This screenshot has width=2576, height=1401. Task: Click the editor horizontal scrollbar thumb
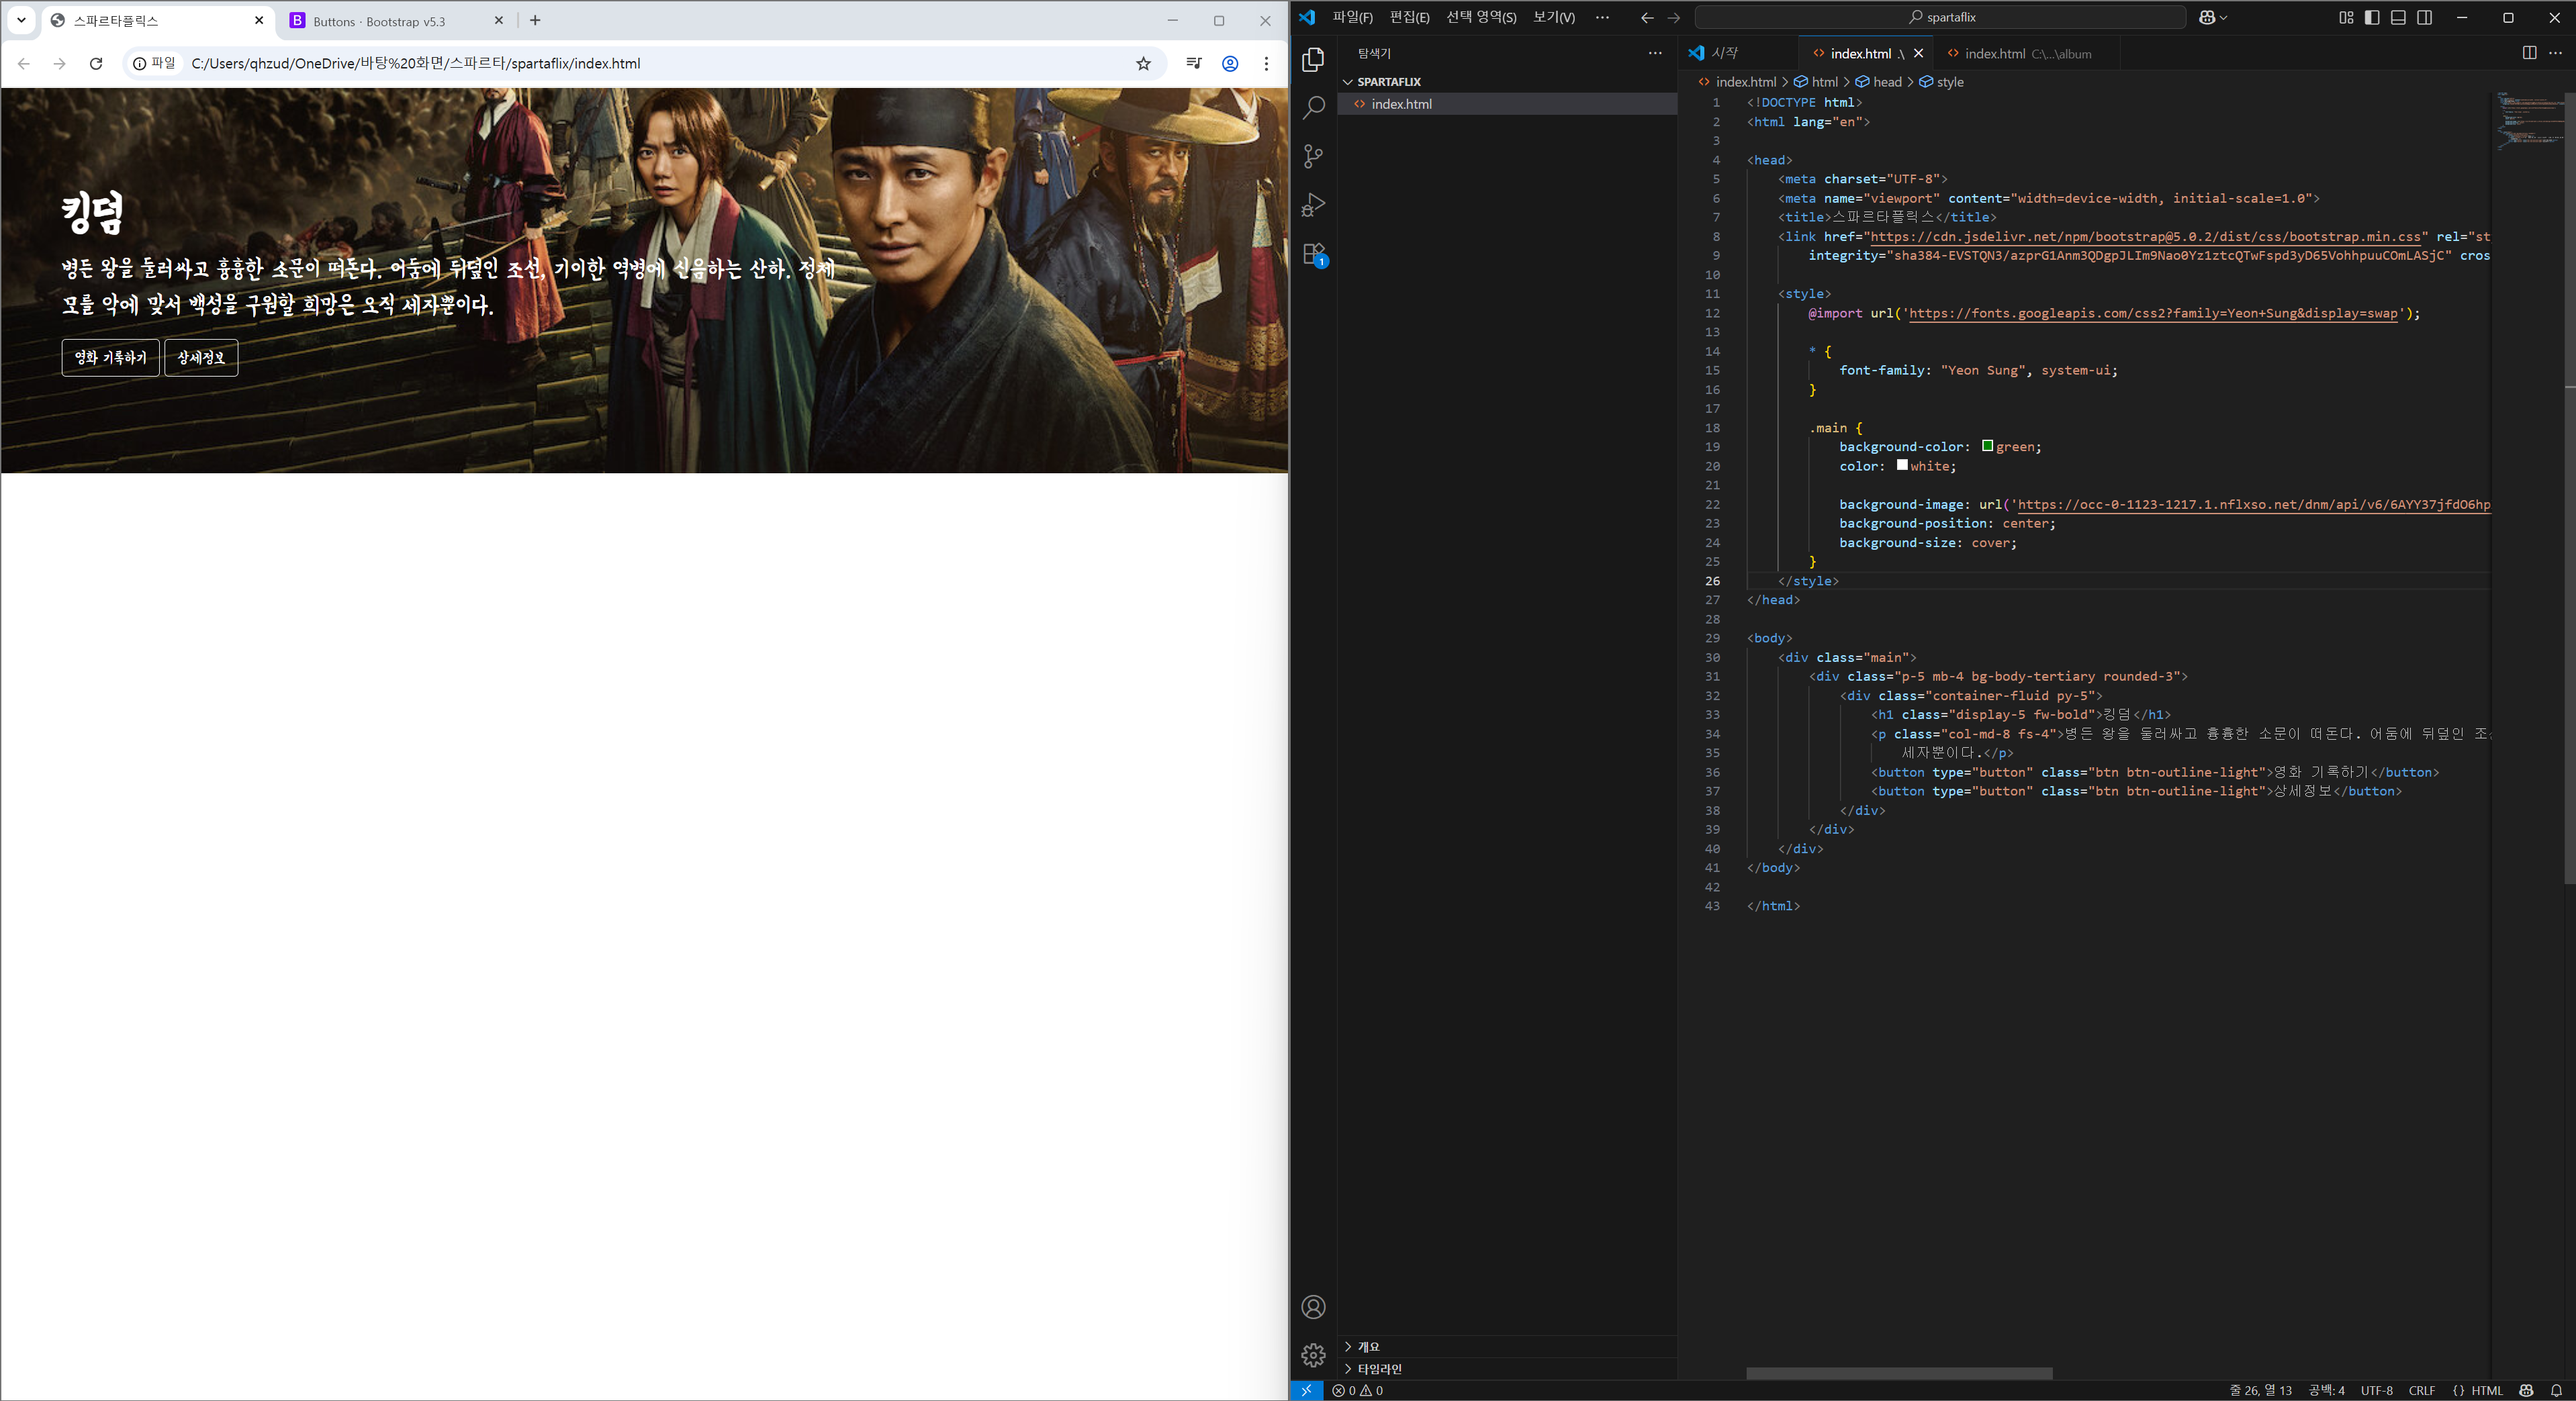pyautogui.click(x=1899, y=1374)
